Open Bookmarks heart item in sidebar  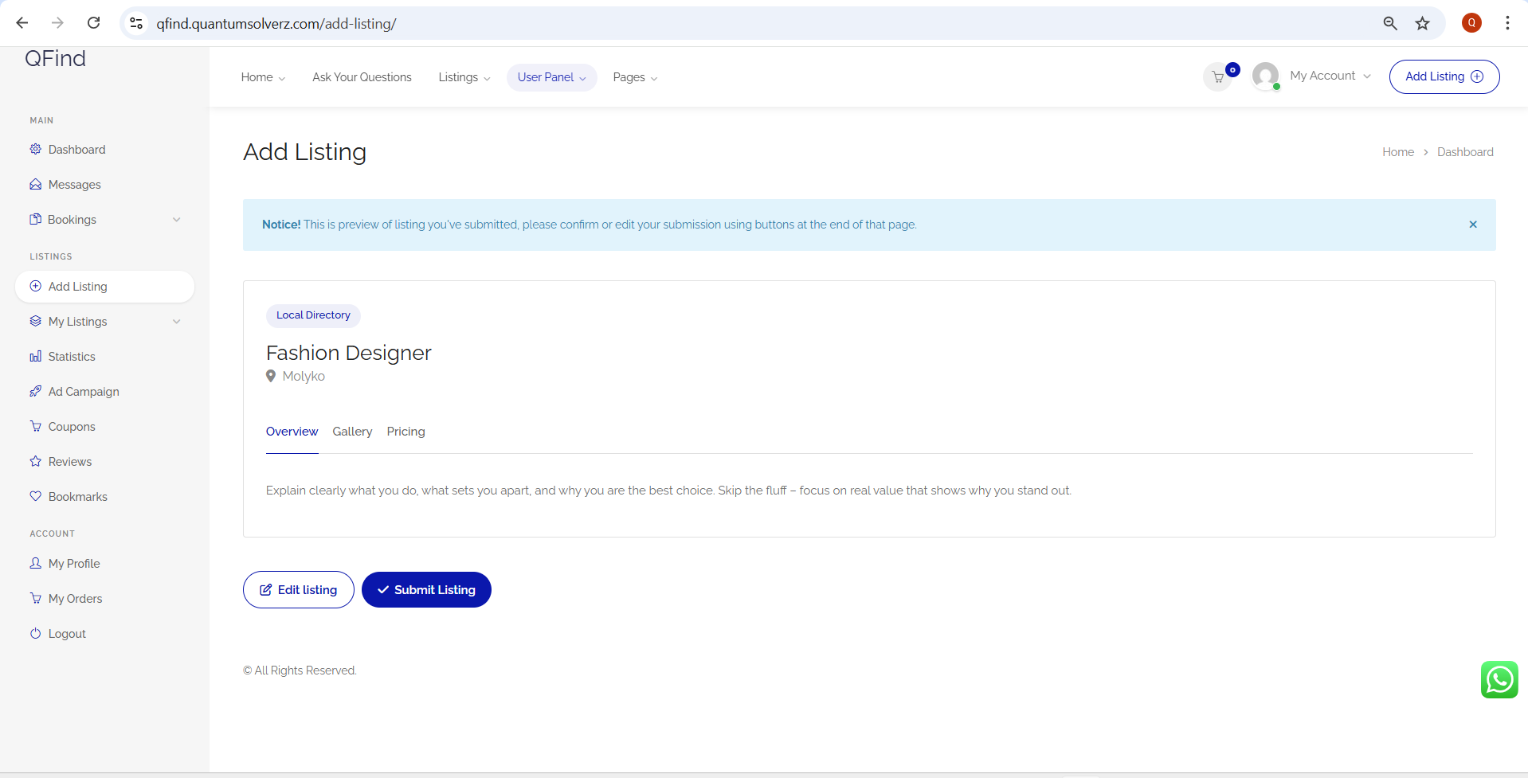(x=77, y=497)
